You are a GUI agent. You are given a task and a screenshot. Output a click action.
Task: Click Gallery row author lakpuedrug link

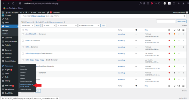(x=121, y=40)
